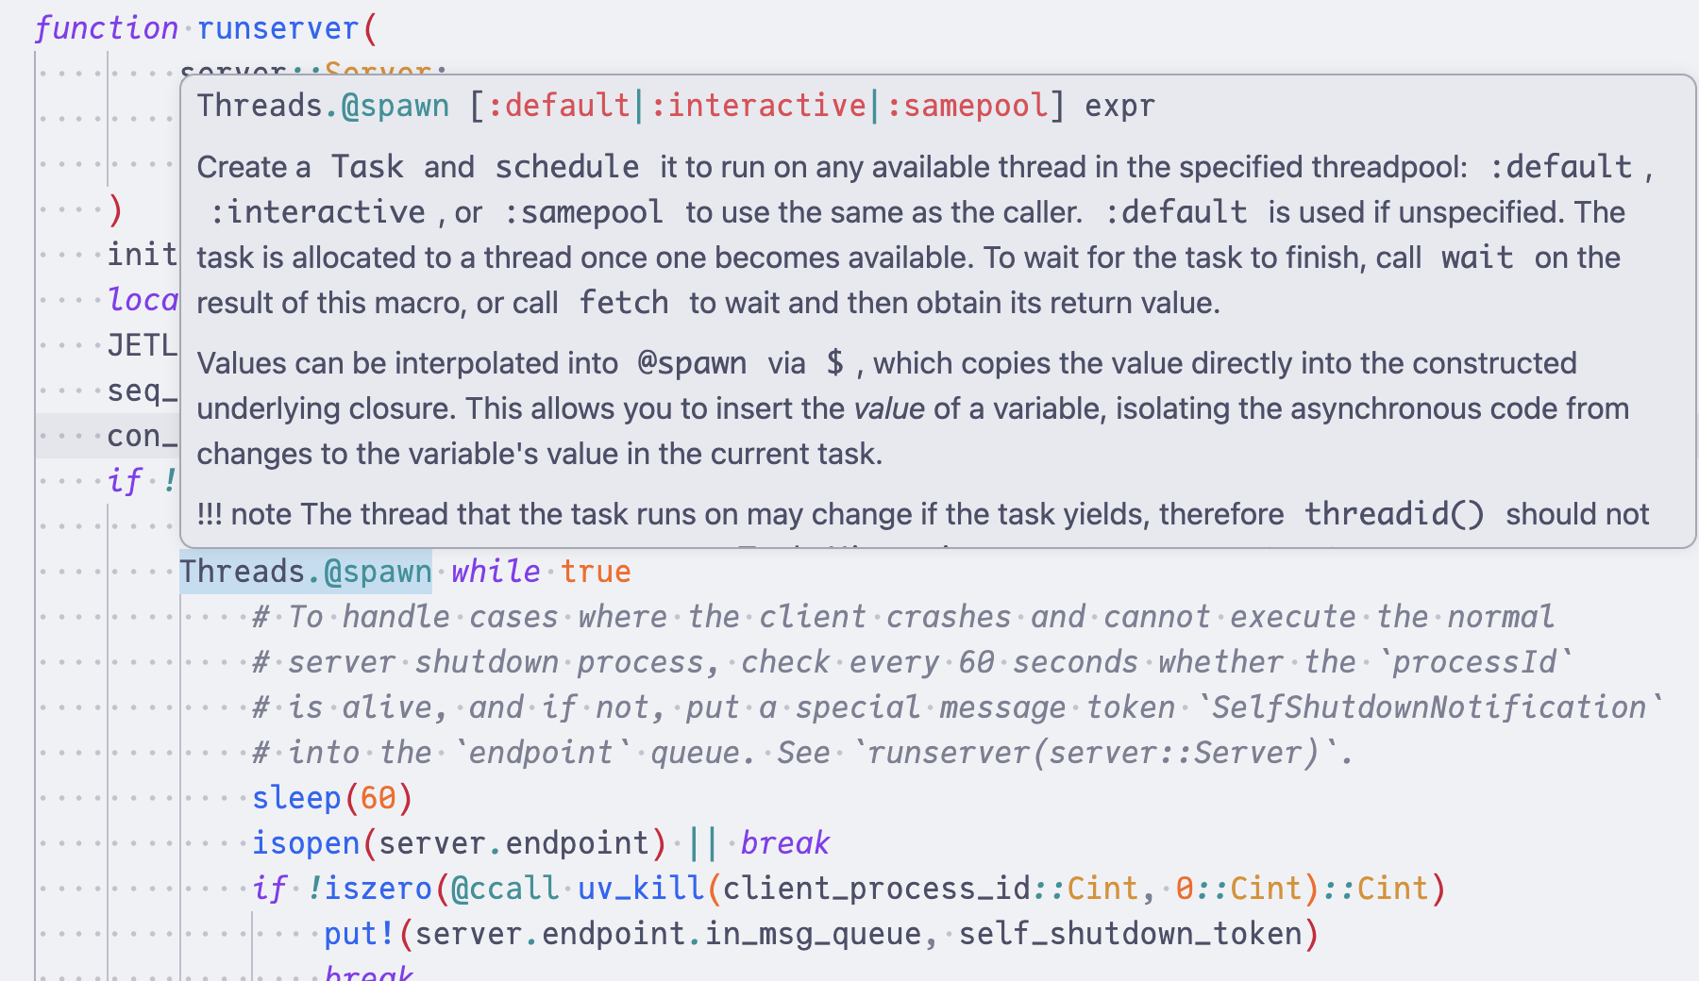Click 'fetch' code word in tooltip
The width and height of the screenshot is (1699, 981).
[x=624, y=303]
